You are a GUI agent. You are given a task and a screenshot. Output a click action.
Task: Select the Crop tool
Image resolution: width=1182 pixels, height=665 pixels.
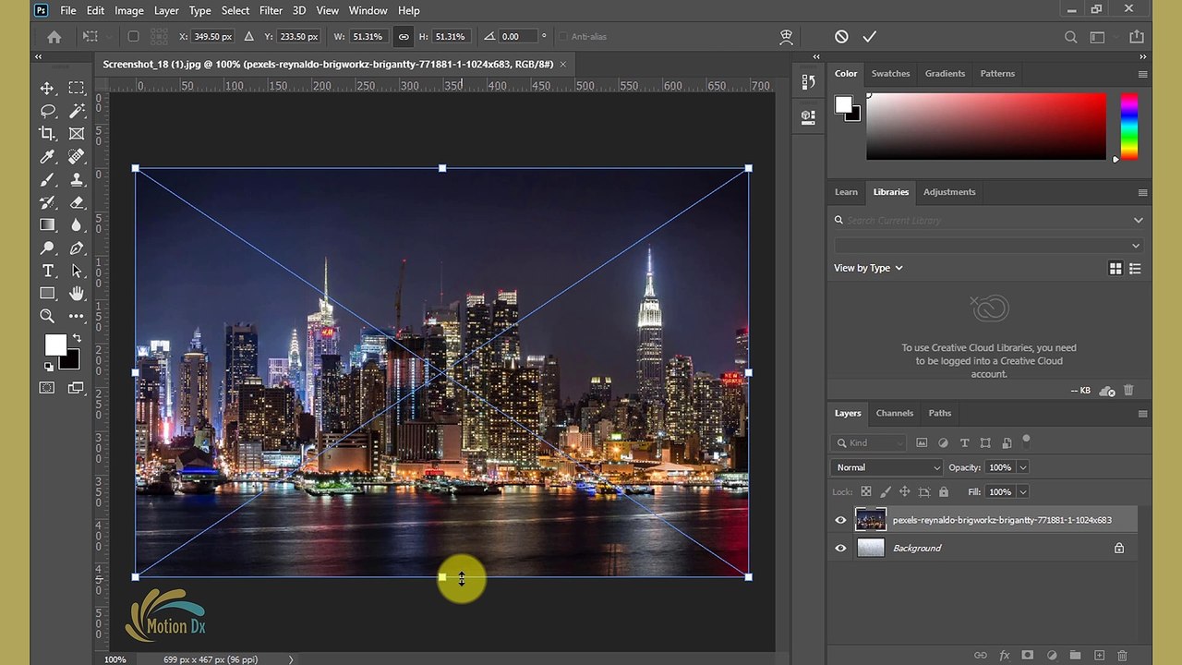click(x=47, y=134)
